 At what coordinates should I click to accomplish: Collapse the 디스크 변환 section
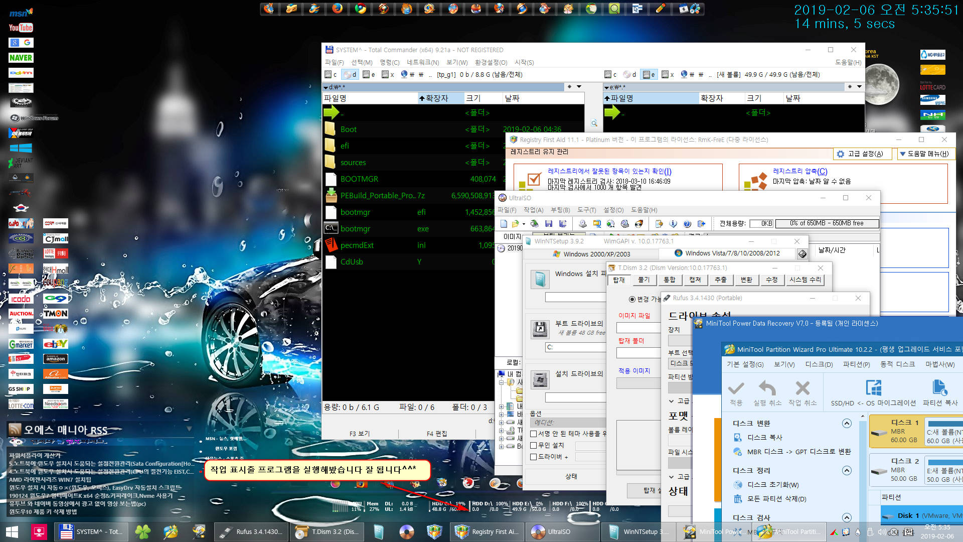tap(847, 424)
